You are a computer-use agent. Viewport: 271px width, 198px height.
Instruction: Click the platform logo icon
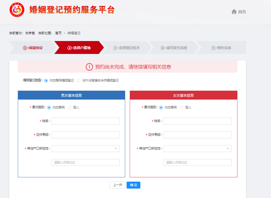coord(17,10)
